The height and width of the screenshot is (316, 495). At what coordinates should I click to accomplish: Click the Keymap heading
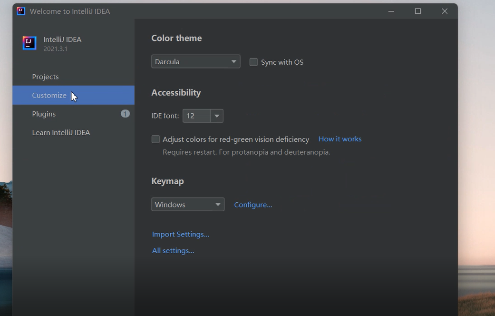[168, 181]
